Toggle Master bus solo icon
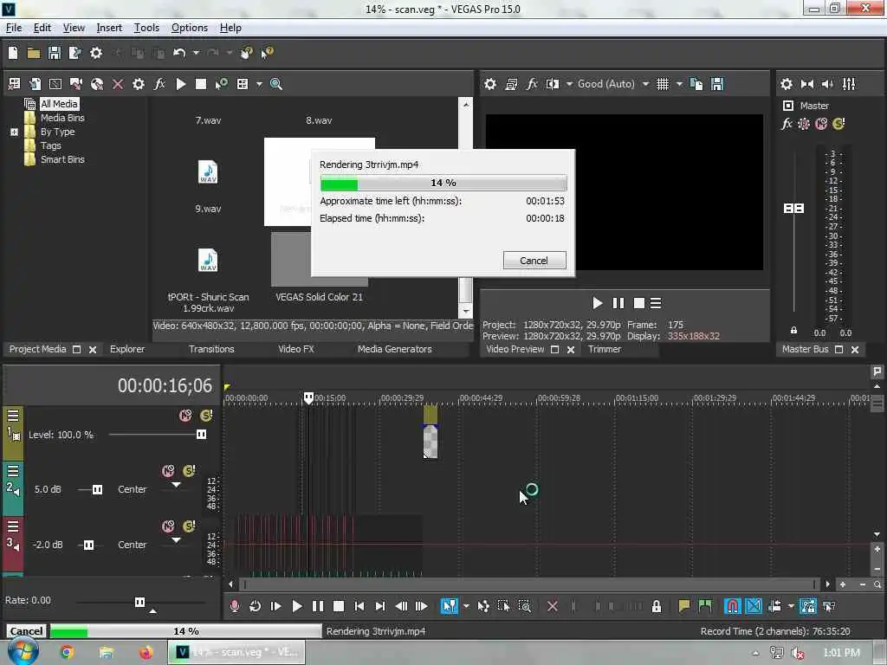 click(838, 124)
